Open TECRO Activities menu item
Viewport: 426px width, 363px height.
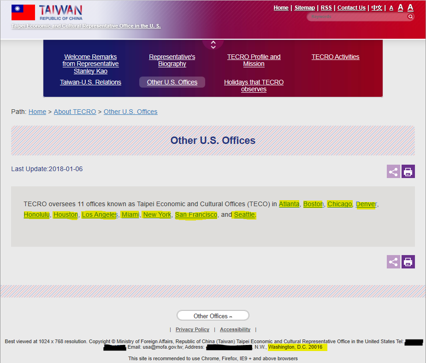tap(335, 57)
